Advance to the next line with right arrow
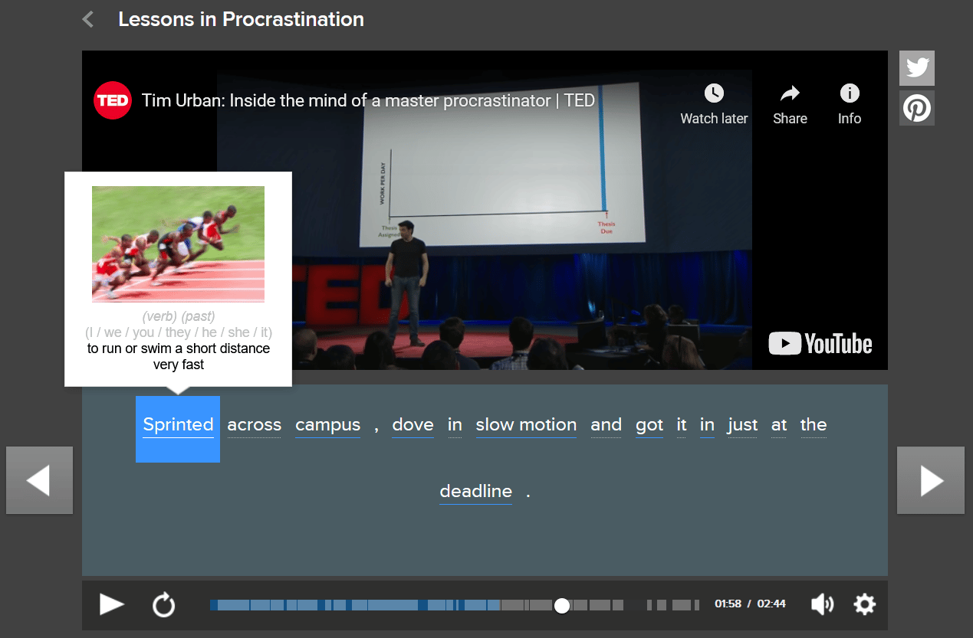Viewport: 973px width, 638px height. 930,480
